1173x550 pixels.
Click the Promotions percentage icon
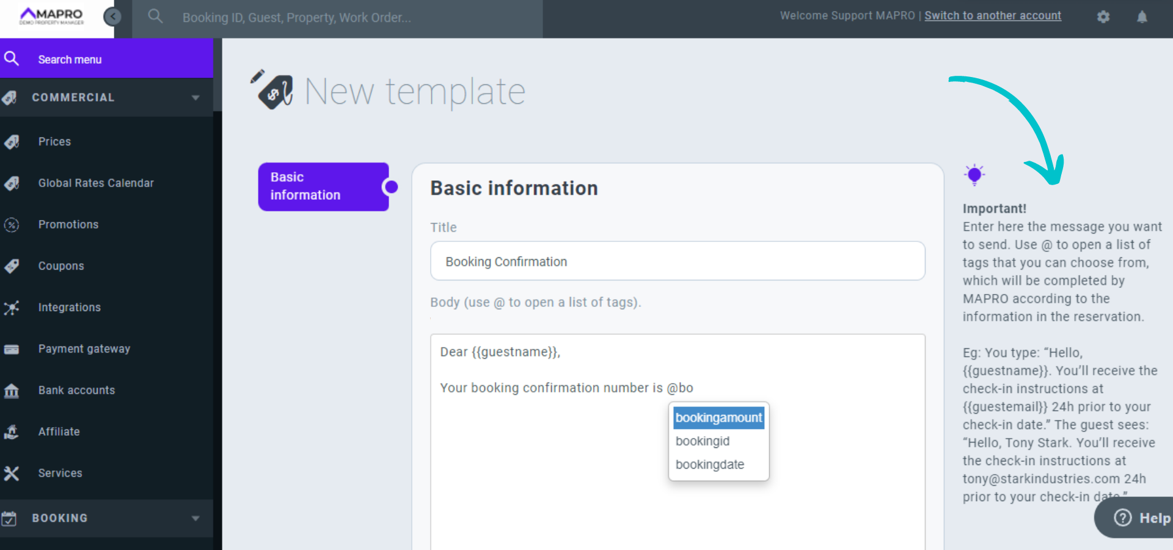(12, 224)
